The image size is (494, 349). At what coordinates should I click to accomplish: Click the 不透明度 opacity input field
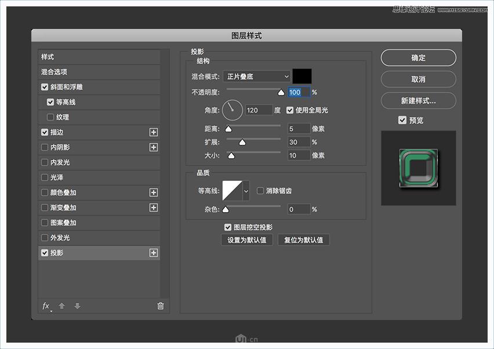(297, 92)
